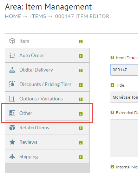Open the Digital Delivery tab
The width and height of the screenshot is (138, 173).
coord(47,70)
